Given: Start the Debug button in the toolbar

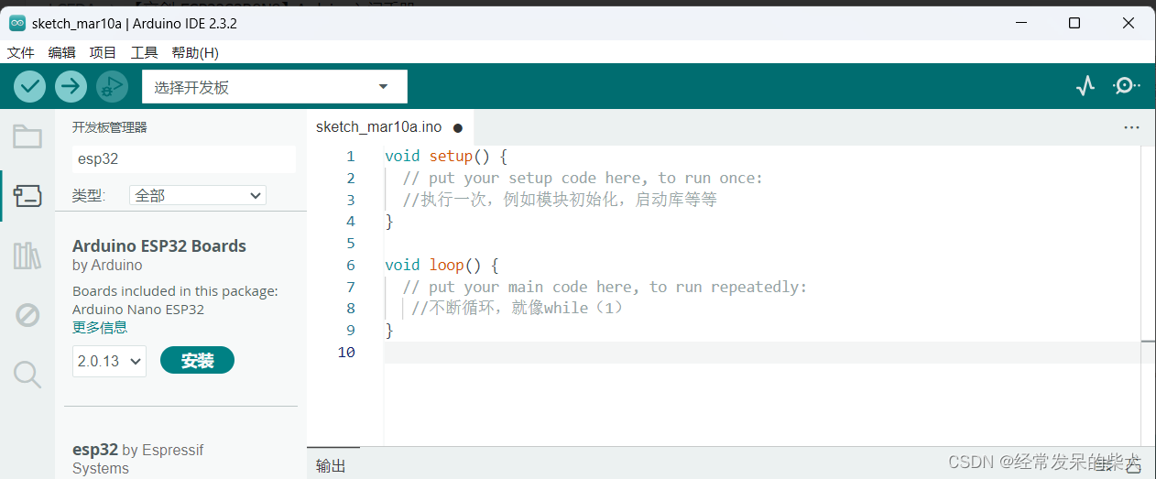Looking at the screenshot, I should pos(112,87).
